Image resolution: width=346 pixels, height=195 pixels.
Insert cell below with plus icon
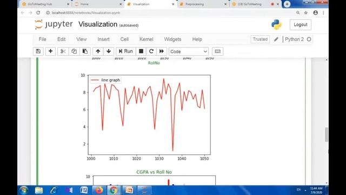pyautogui.click(x=50, y=51)
